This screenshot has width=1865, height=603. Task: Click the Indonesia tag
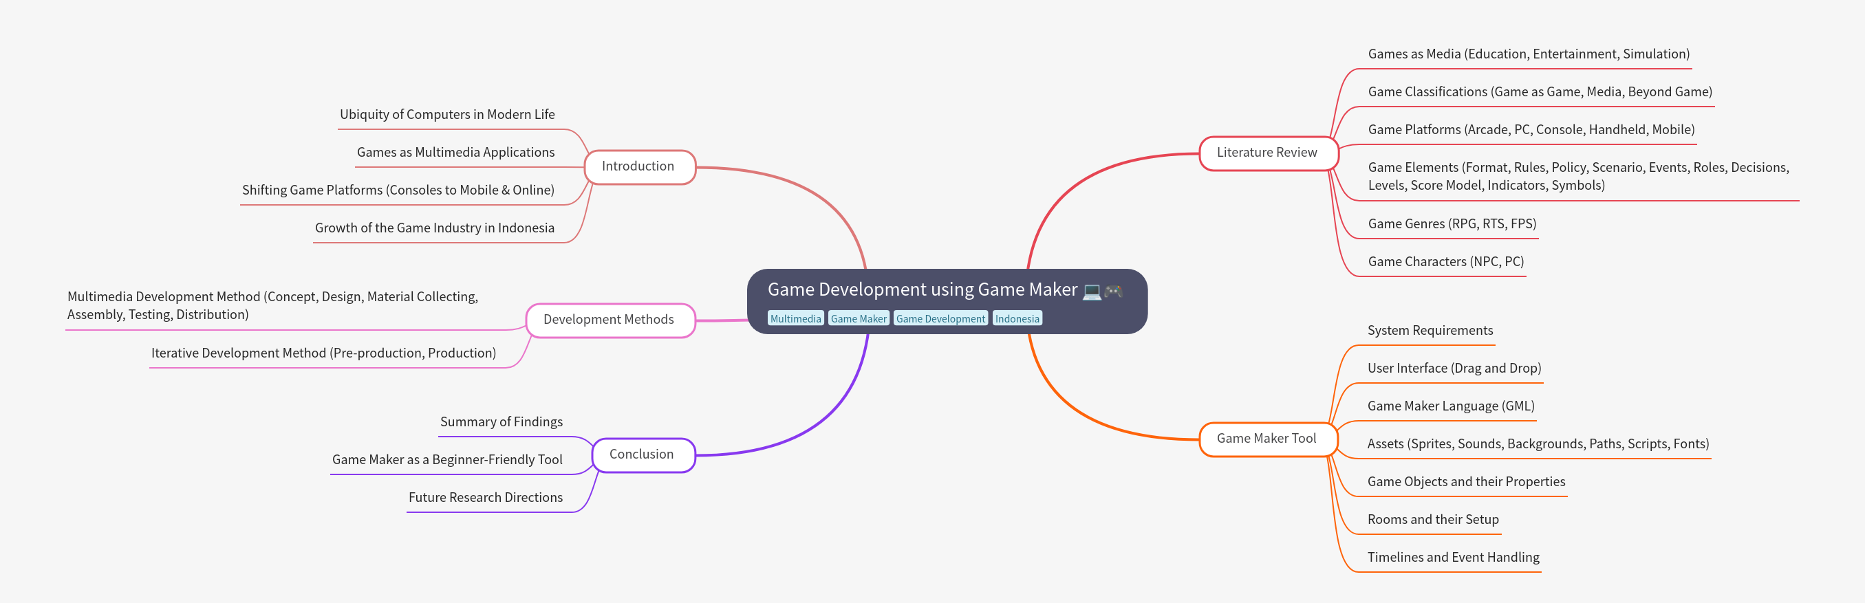pyautogui.click(x=1017, y=318)
